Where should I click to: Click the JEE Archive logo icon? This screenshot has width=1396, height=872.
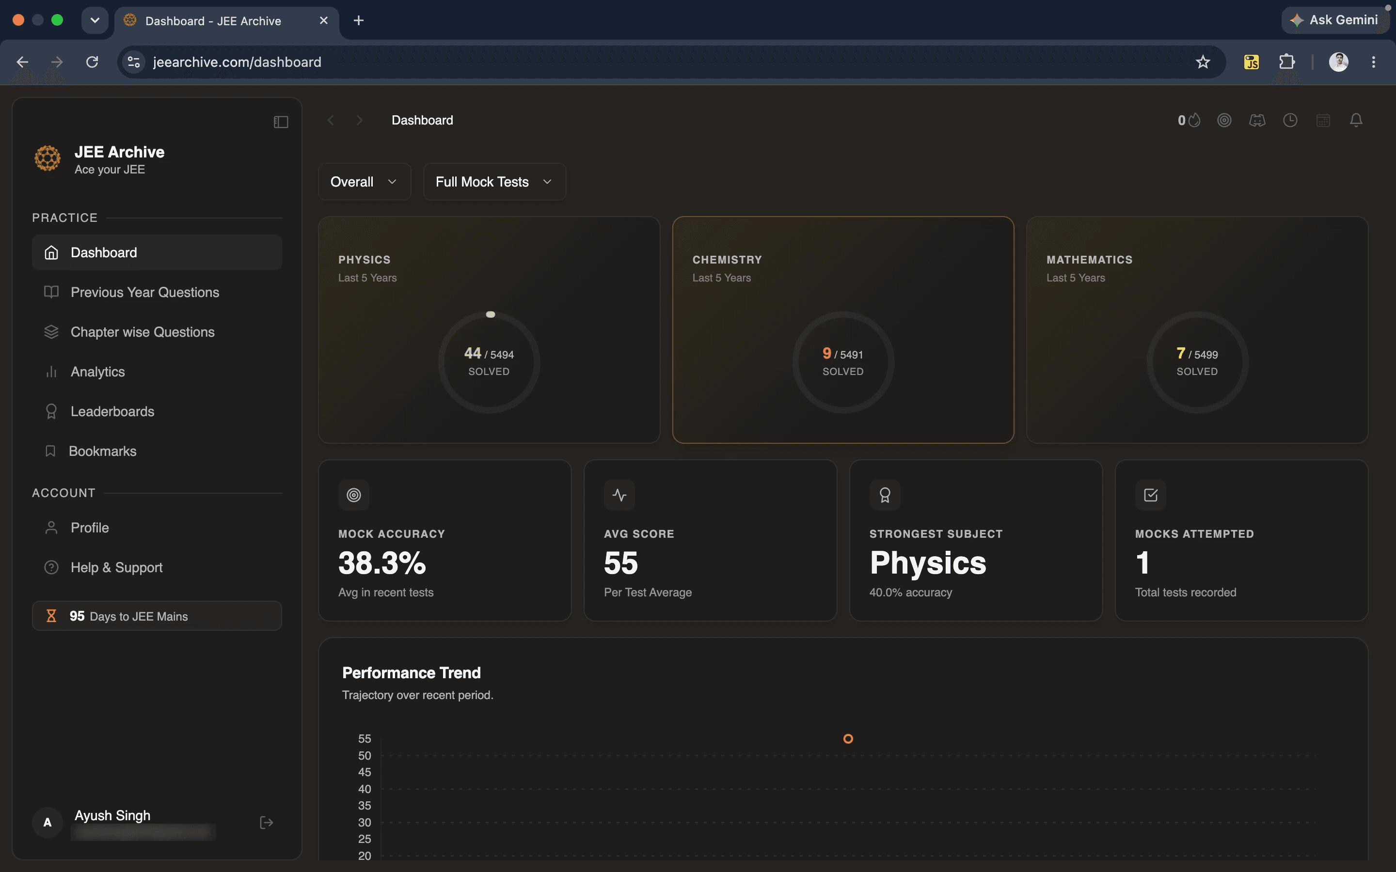[48, 158]
